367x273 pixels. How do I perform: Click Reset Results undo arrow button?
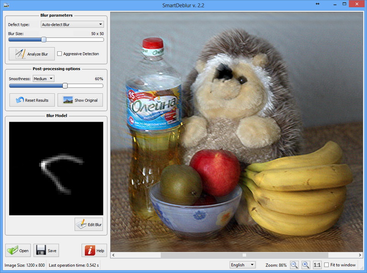(x=32, y=100)
